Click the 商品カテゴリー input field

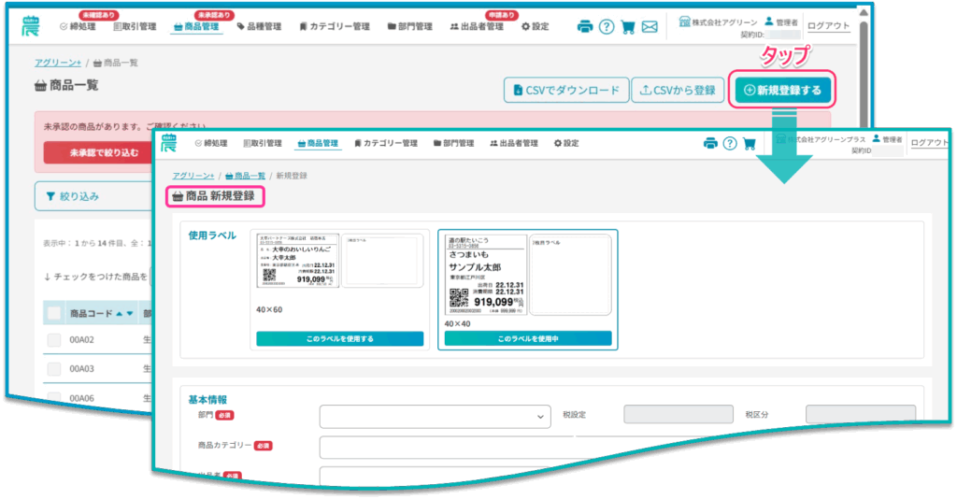(617, 447)
